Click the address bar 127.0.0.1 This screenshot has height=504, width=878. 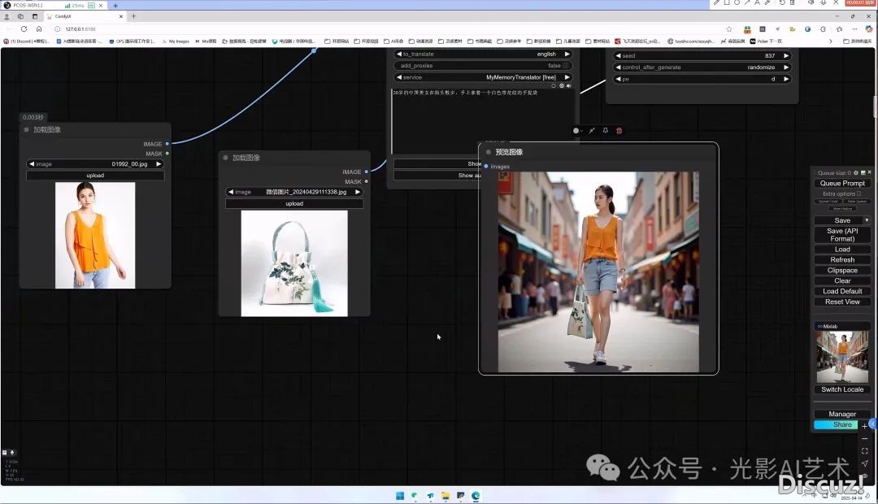pyautogui.click(x=80, y=28)
